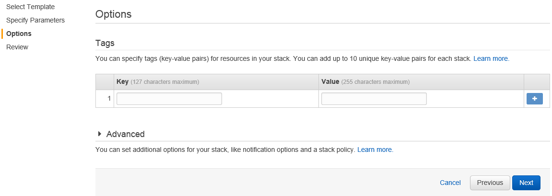This screenshot has height=196, width=552.
Task: Click the Advanced section title
Action: pyautogui.click(x=125, y=134)
